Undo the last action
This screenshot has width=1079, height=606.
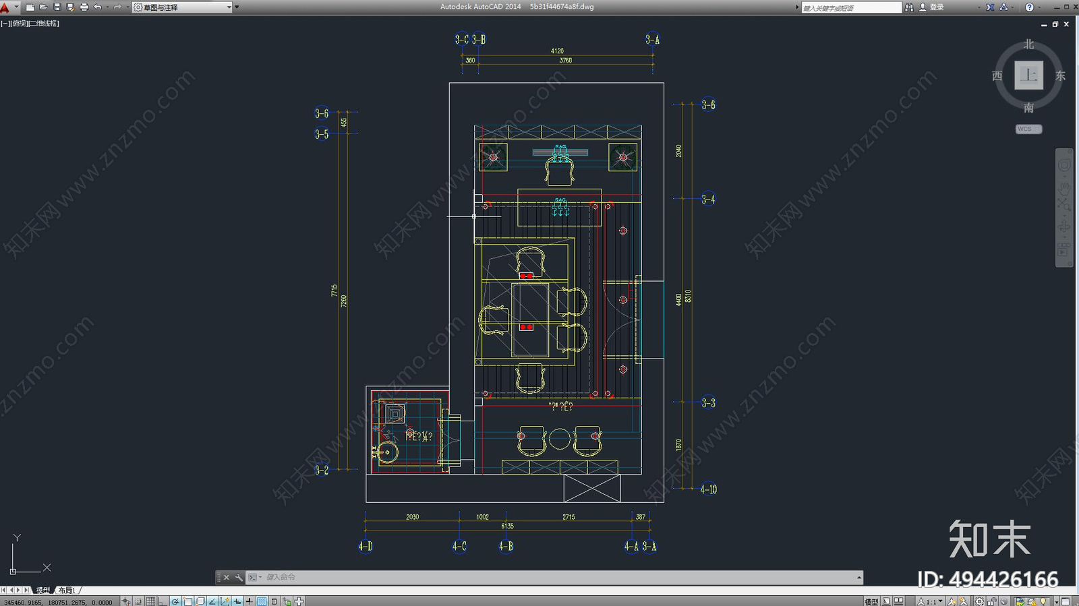tap(98, 7)
